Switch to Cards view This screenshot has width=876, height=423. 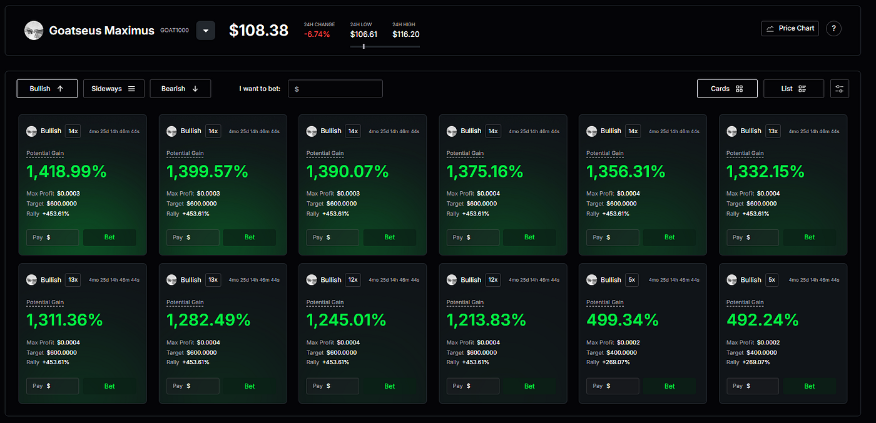[x=727, y=89]
